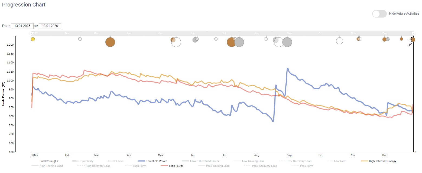Screen dimensions: 422x173
Task: Click the small white activity marker in August
Action: 266,39
